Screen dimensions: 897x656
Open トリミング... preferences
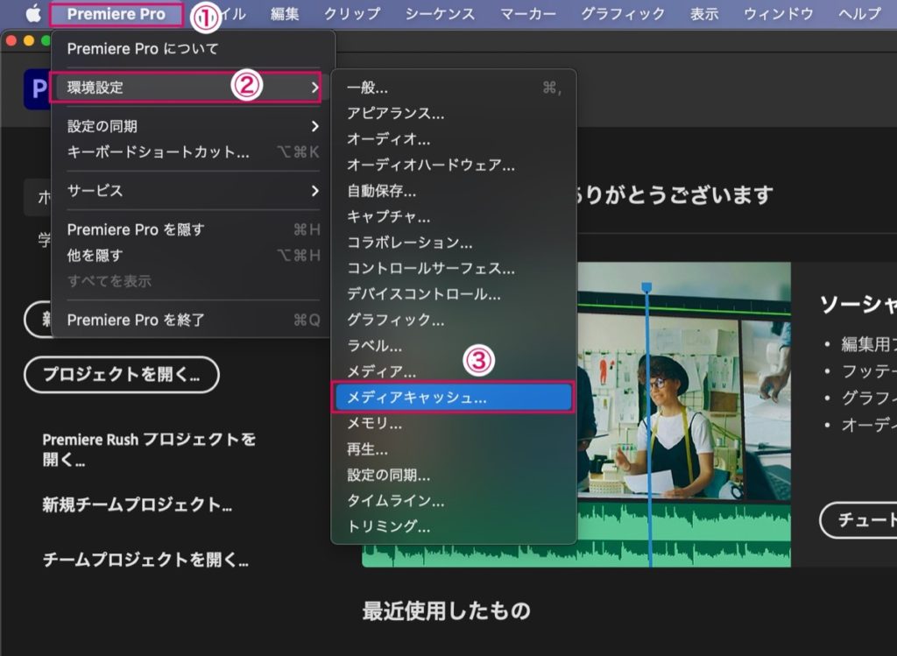[454, 526]
